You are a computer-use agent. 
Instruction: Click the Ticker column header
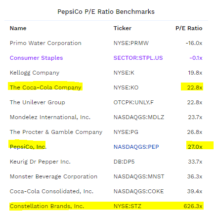pos(123,28)
